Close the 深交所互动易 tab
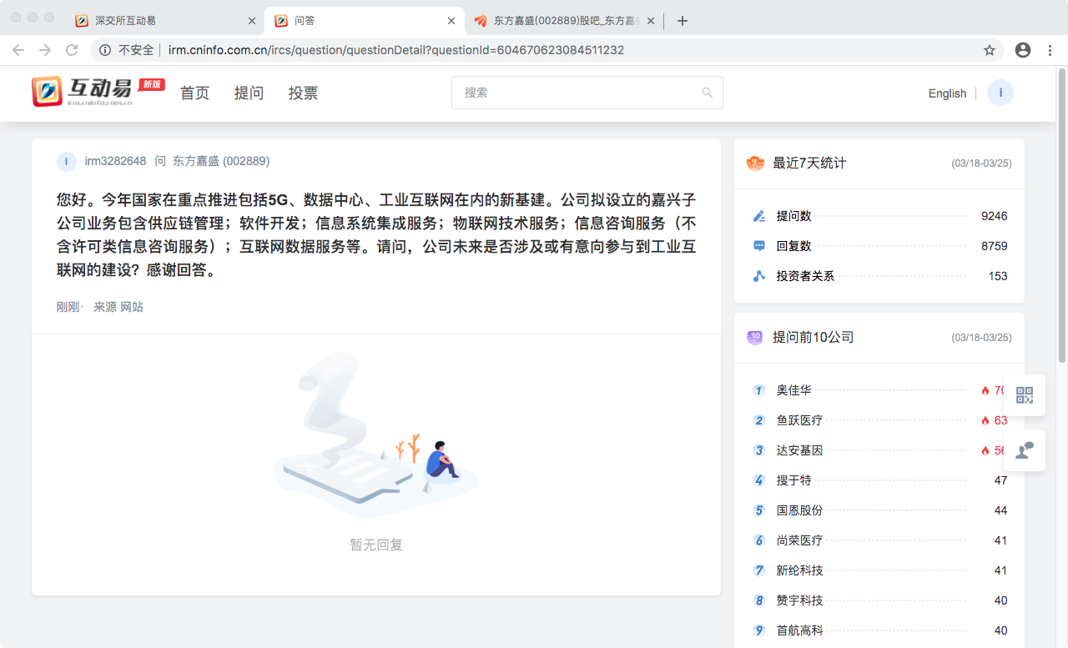This screenshot has width=1068, height=648. 252,21
